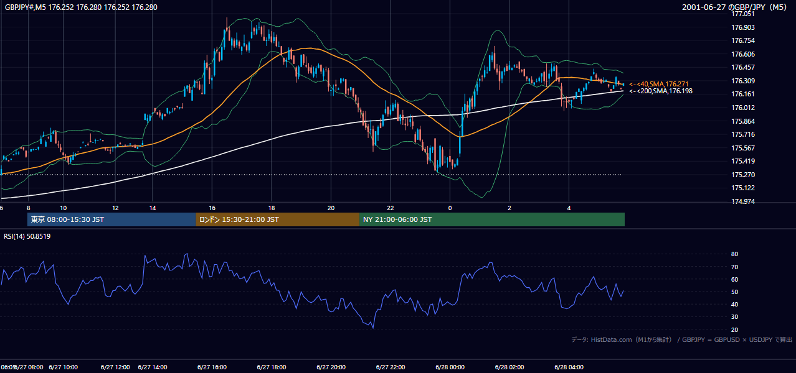The height and width of the screenshot is (373, 796).
Task: Click the RSI scale value 70
Action: (x=735, y=267)
